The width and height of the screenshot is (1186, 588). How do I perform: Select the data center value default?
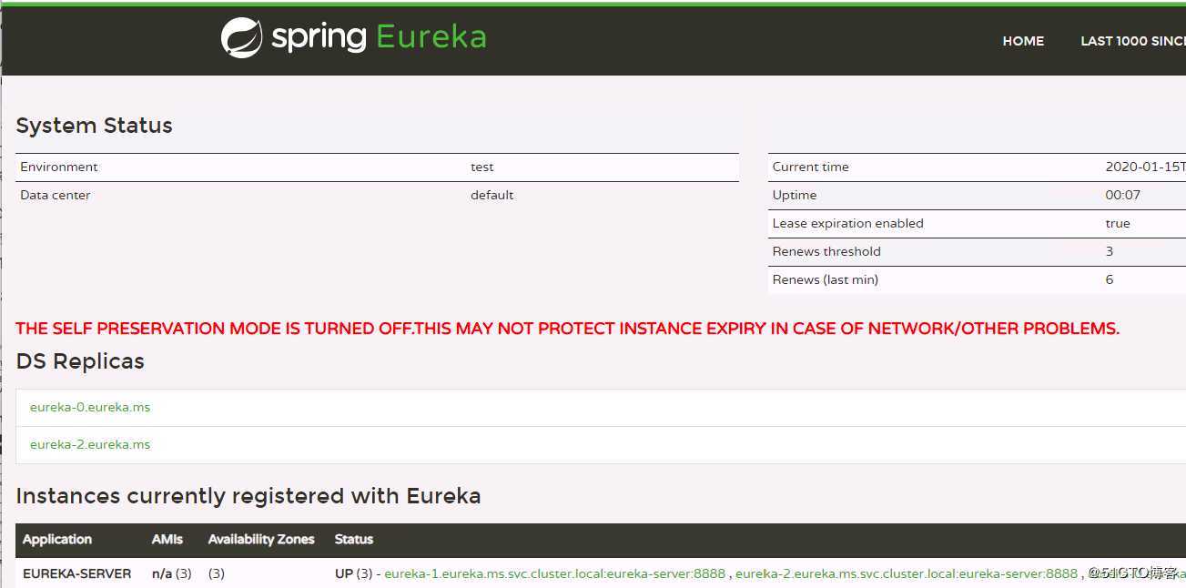(492, 195)
